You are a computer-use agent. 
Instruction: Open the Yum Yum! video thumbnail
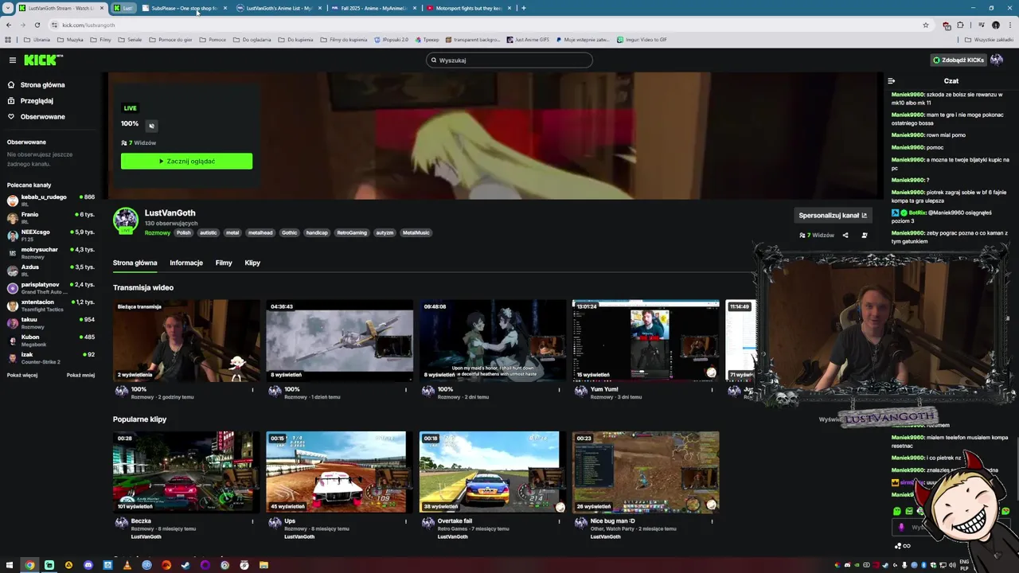click(646, 341)
